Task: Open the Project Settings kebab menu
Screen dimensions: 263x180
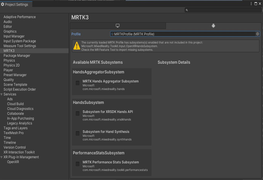Action: tap(251, 4)
